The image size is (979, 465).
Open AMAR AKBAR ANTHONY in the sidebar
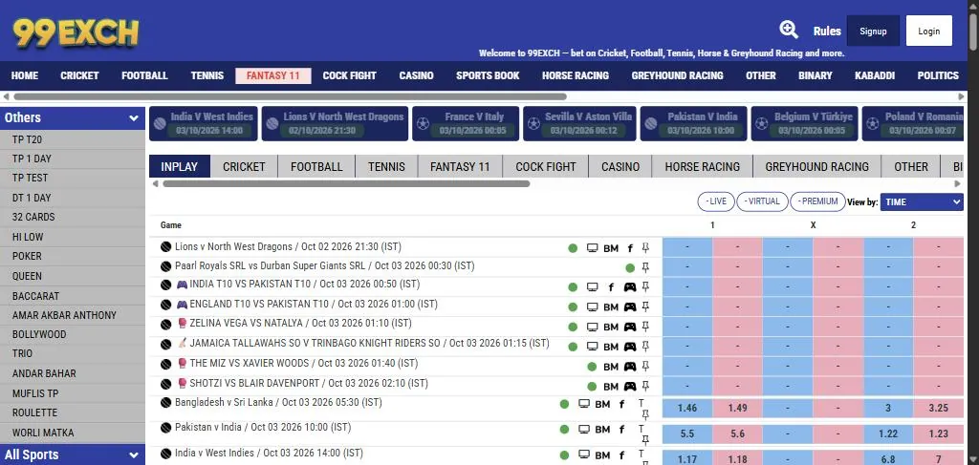coord(73,315)
